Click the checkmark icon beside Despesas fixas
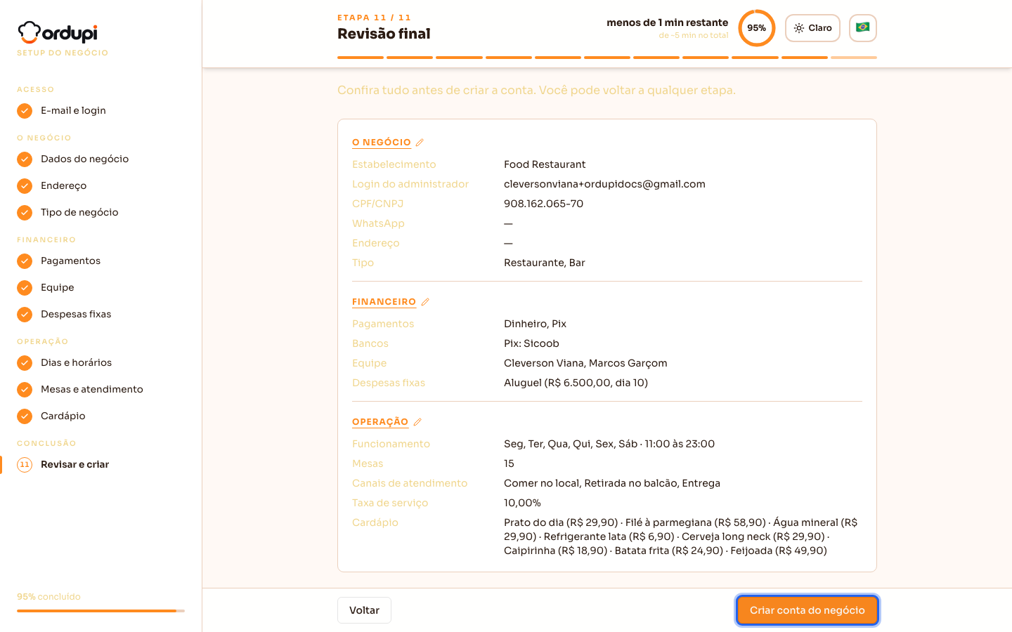This screenshot has height=632, width=1012. pyautogui.click(x=25, y=315)
